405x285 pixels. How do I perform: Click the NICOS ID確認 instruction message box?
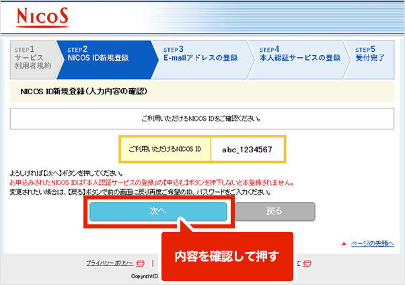point(202,118)
